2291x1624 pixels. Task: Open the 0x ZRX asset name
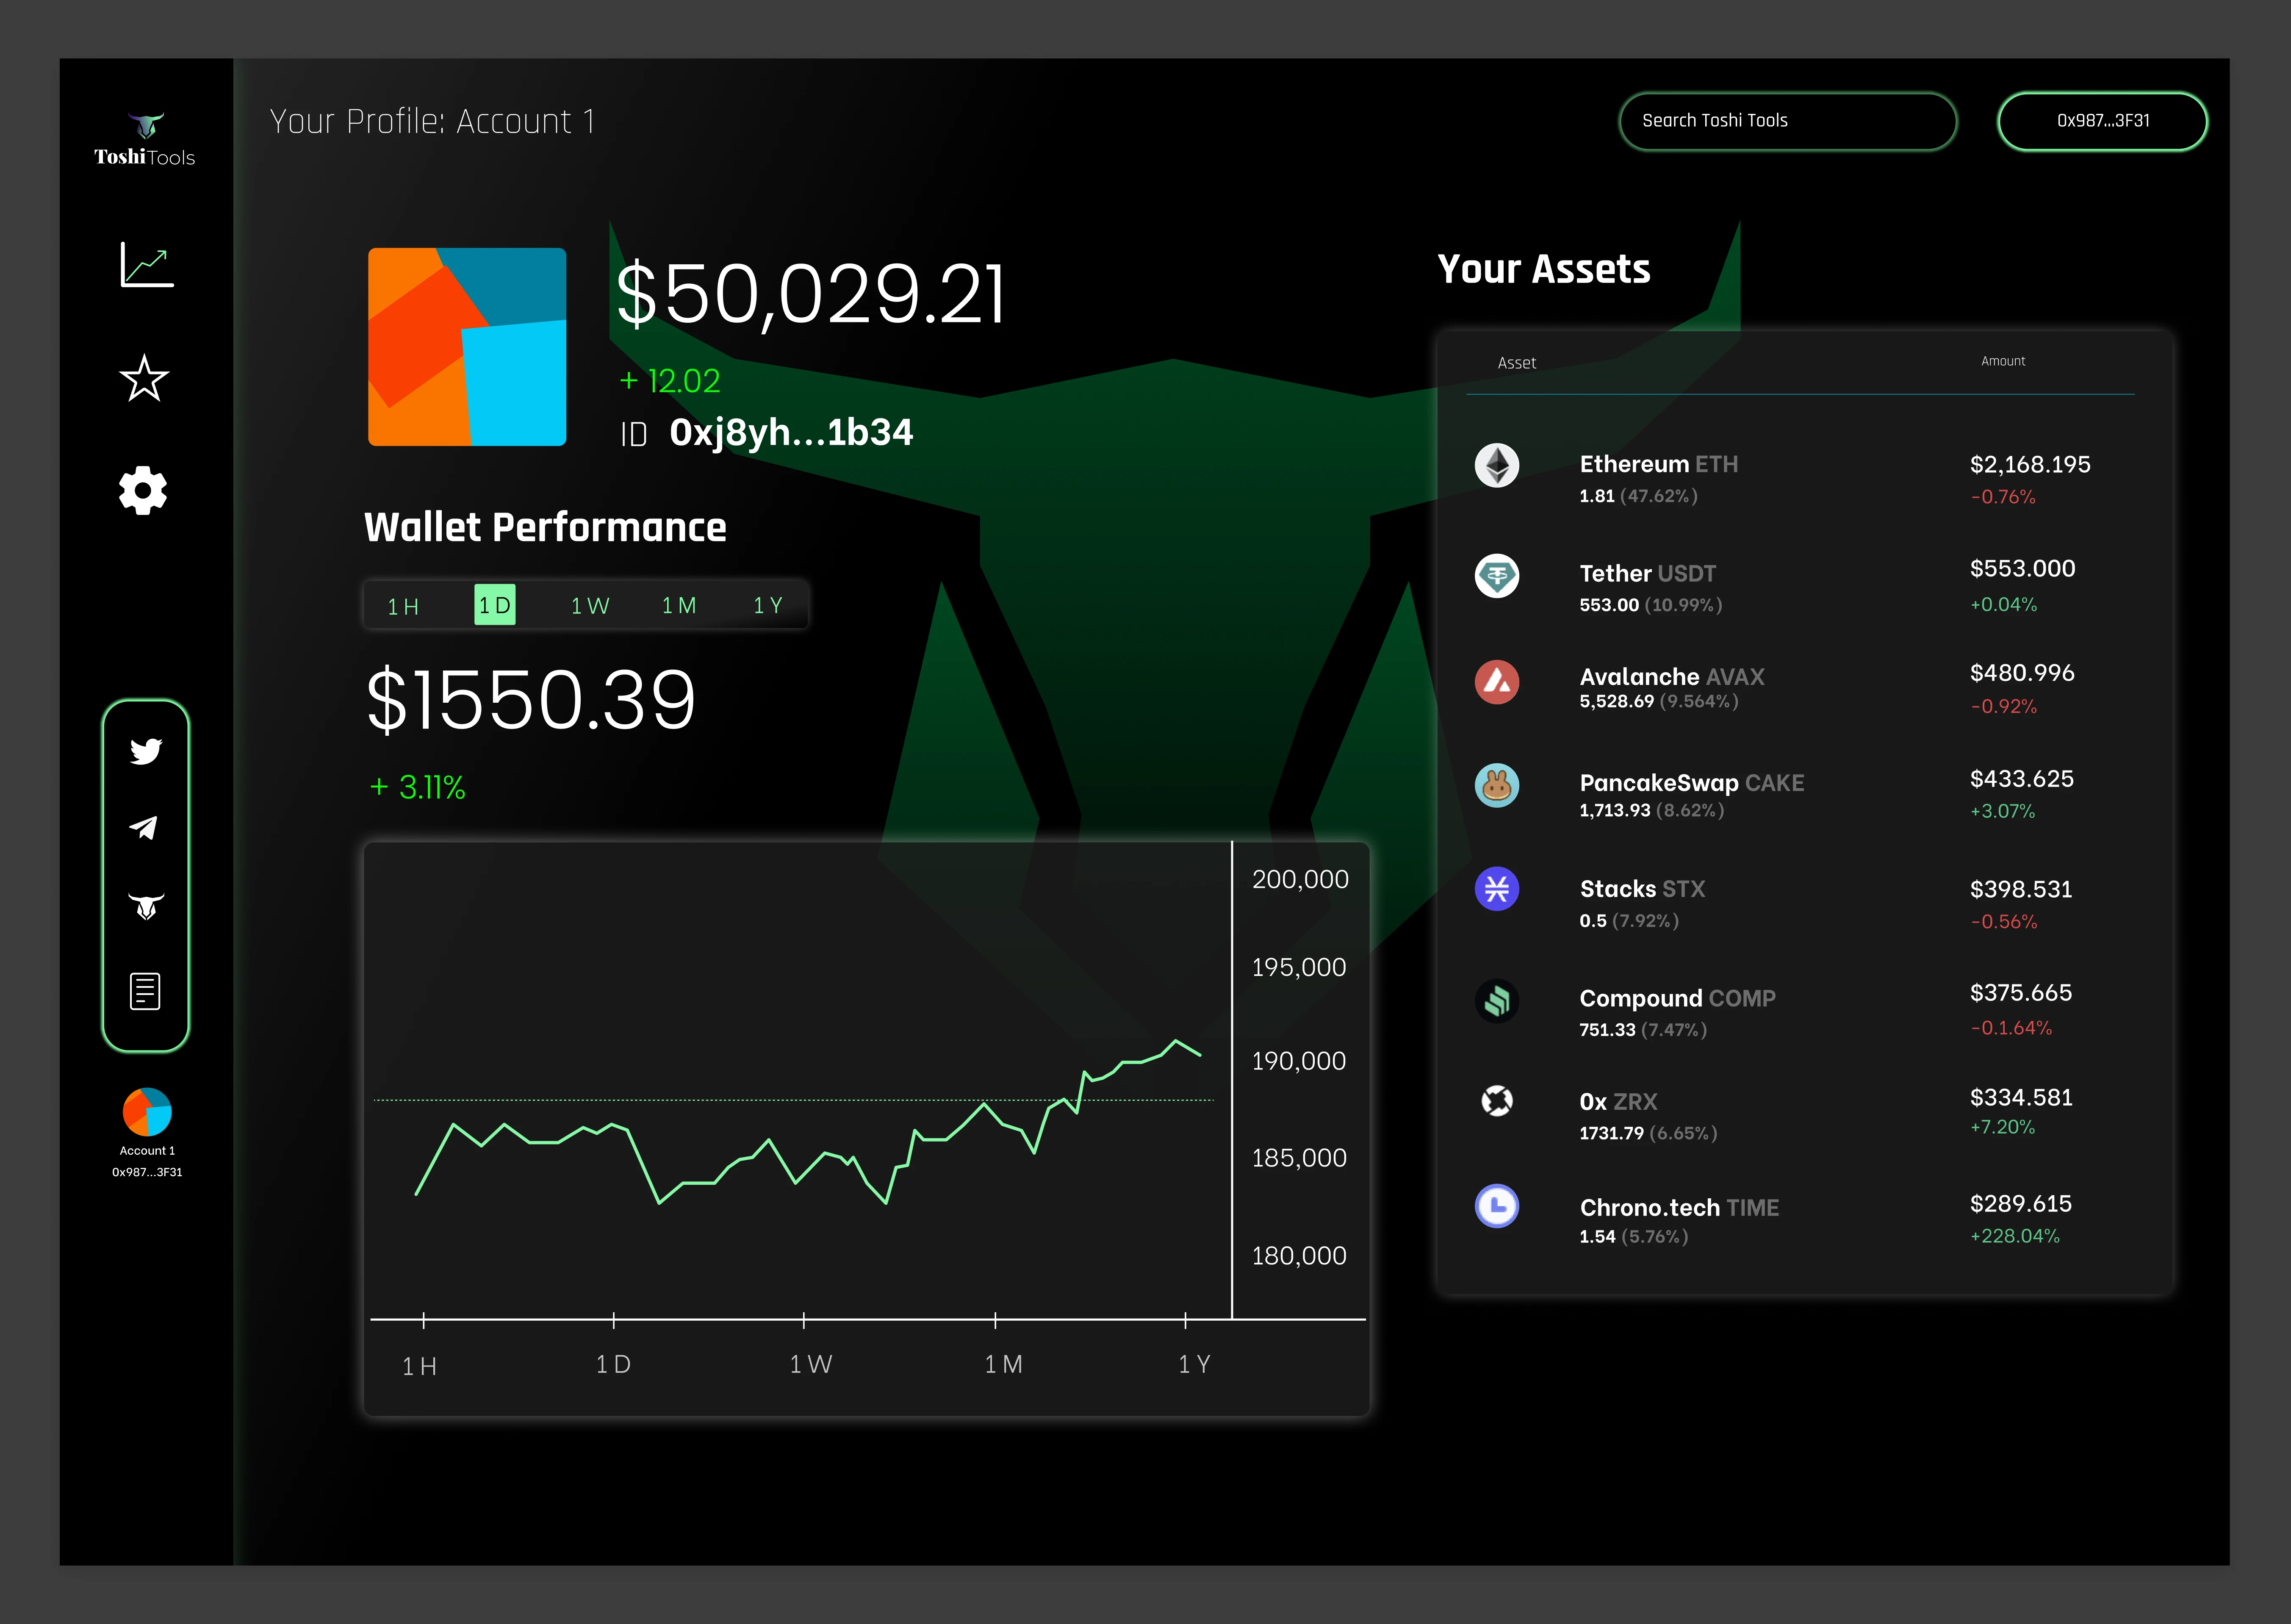[1618, 1102]
